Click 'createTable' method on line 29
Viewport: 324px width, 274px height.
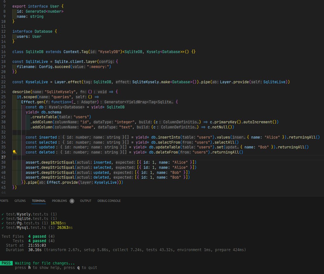tap(45, 117)
